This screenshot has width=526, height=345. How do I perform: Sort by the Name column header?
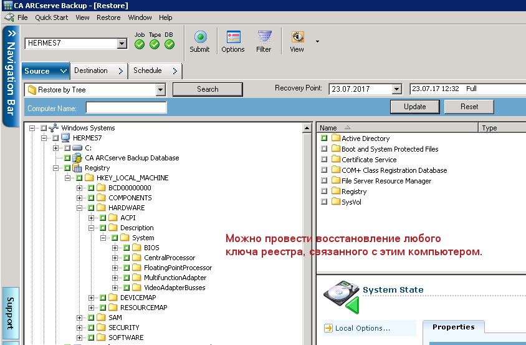click(398, 128)
